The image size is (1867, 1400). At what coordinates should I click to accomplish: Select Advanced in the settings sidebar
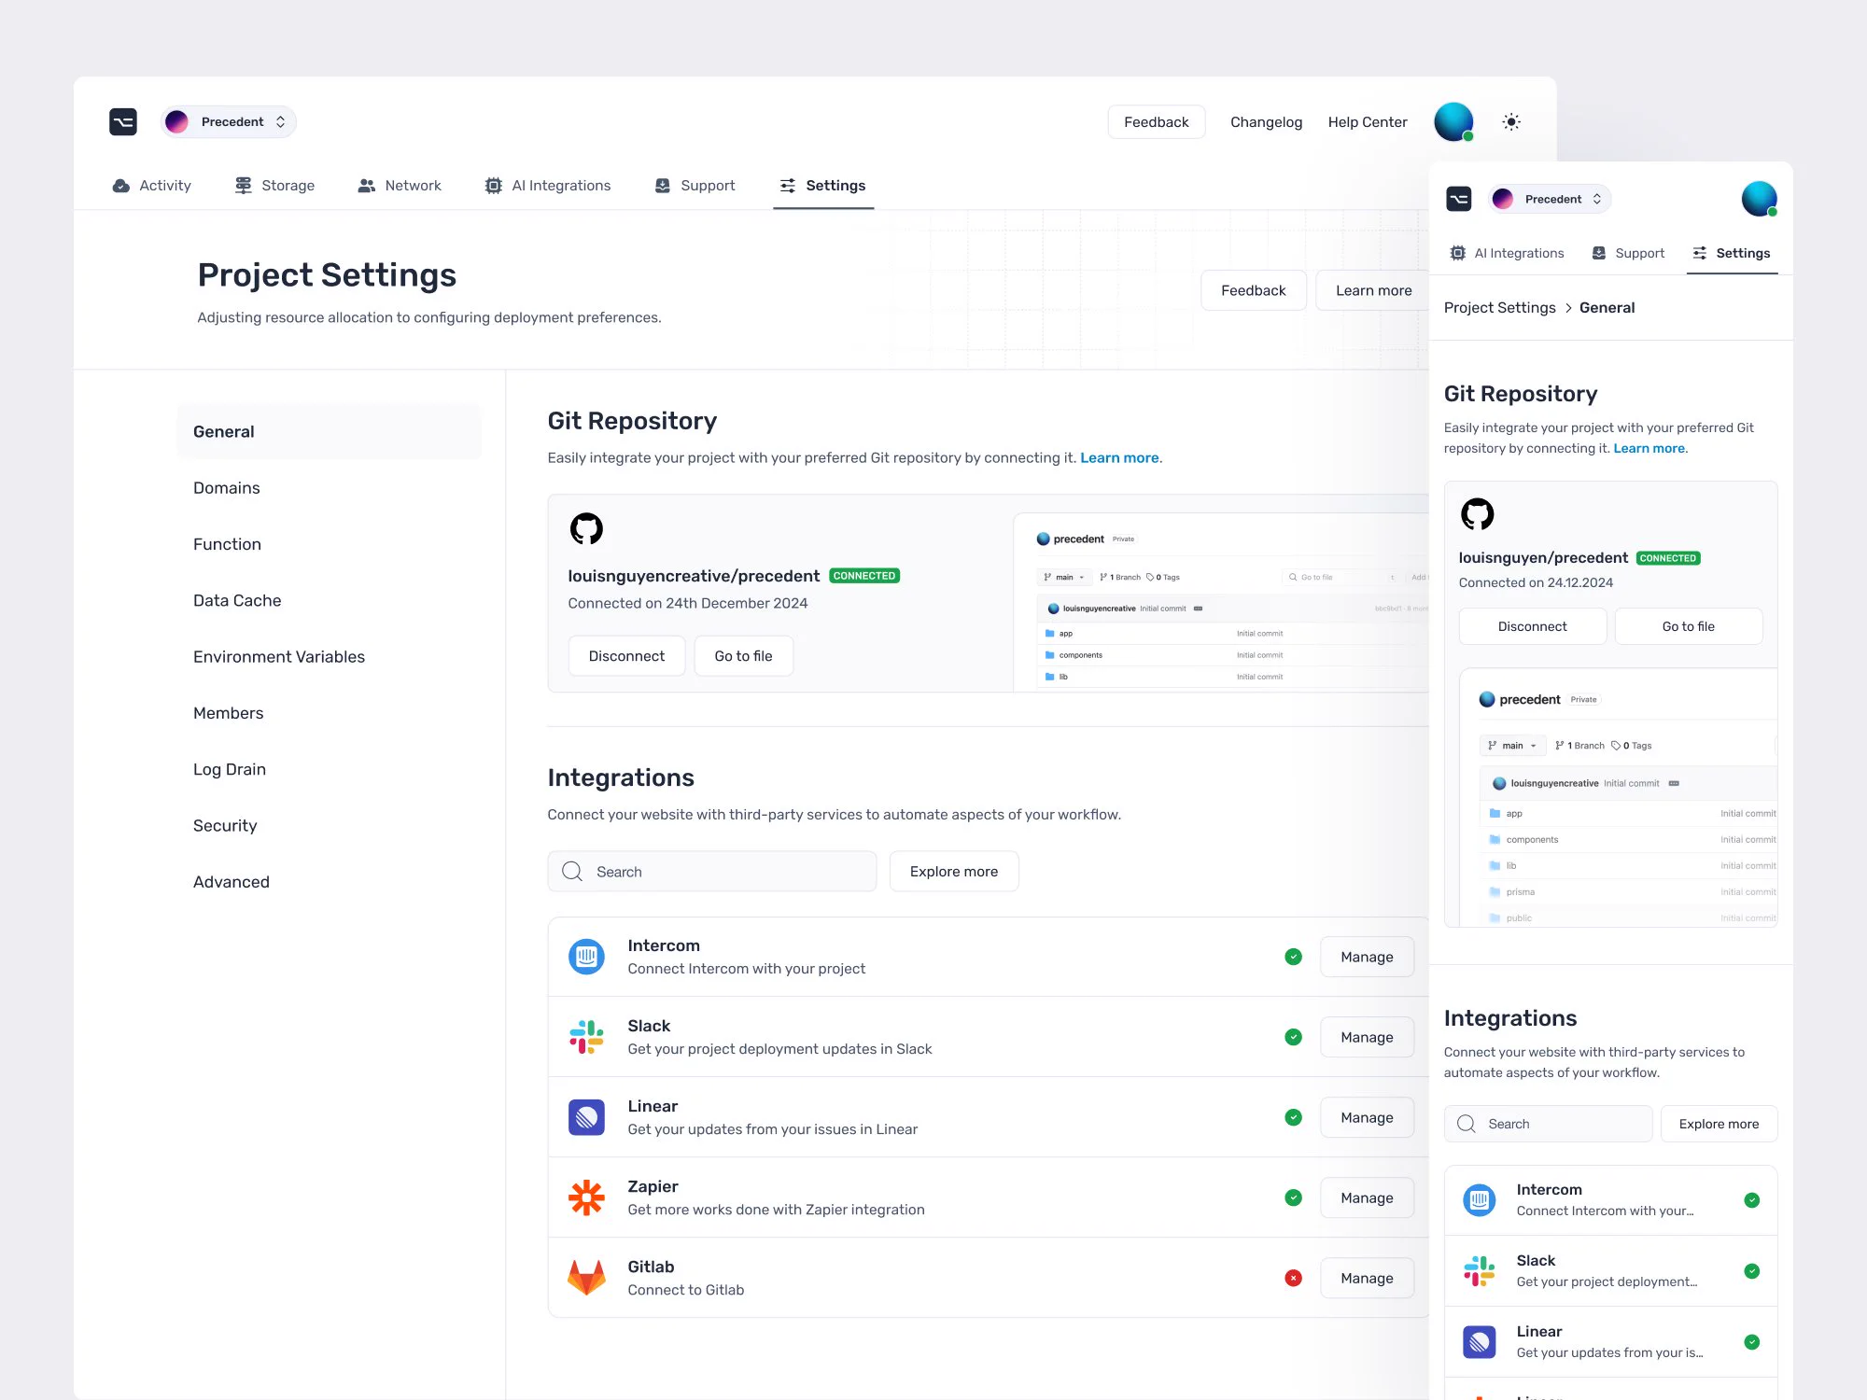[x=232, y=882]
